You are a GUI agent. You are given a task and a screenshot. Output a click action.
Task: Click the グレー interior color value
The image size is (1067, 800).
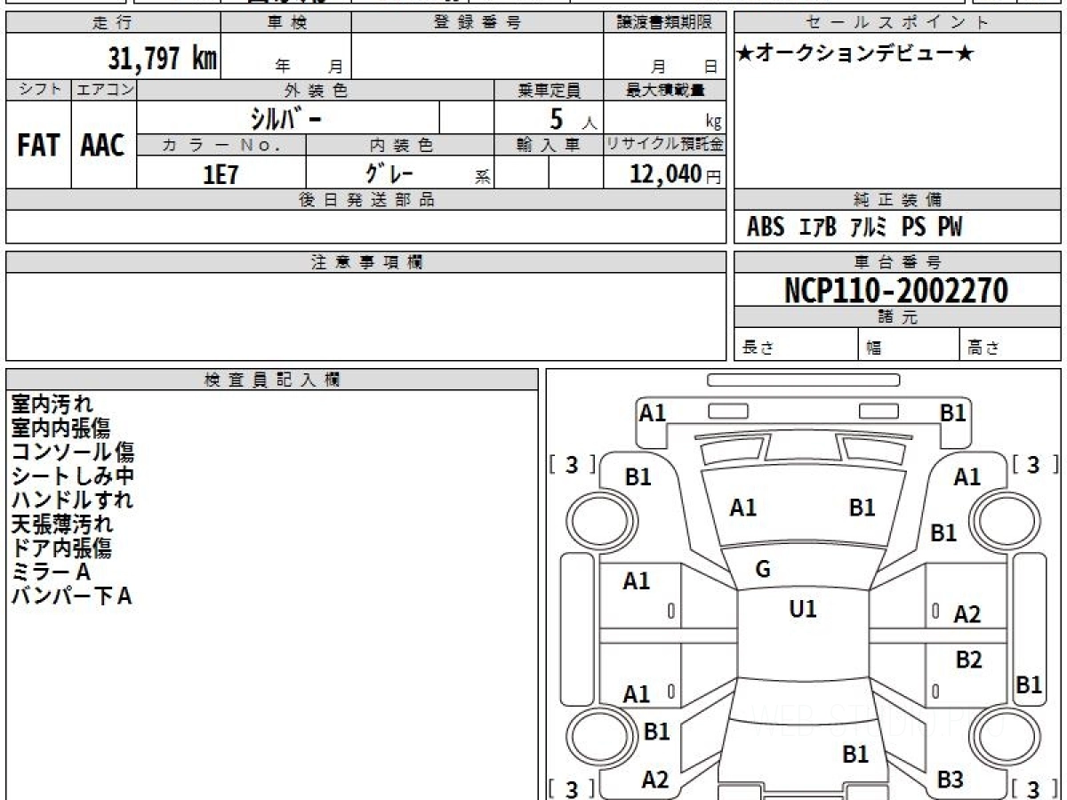(x=390, y=172)
